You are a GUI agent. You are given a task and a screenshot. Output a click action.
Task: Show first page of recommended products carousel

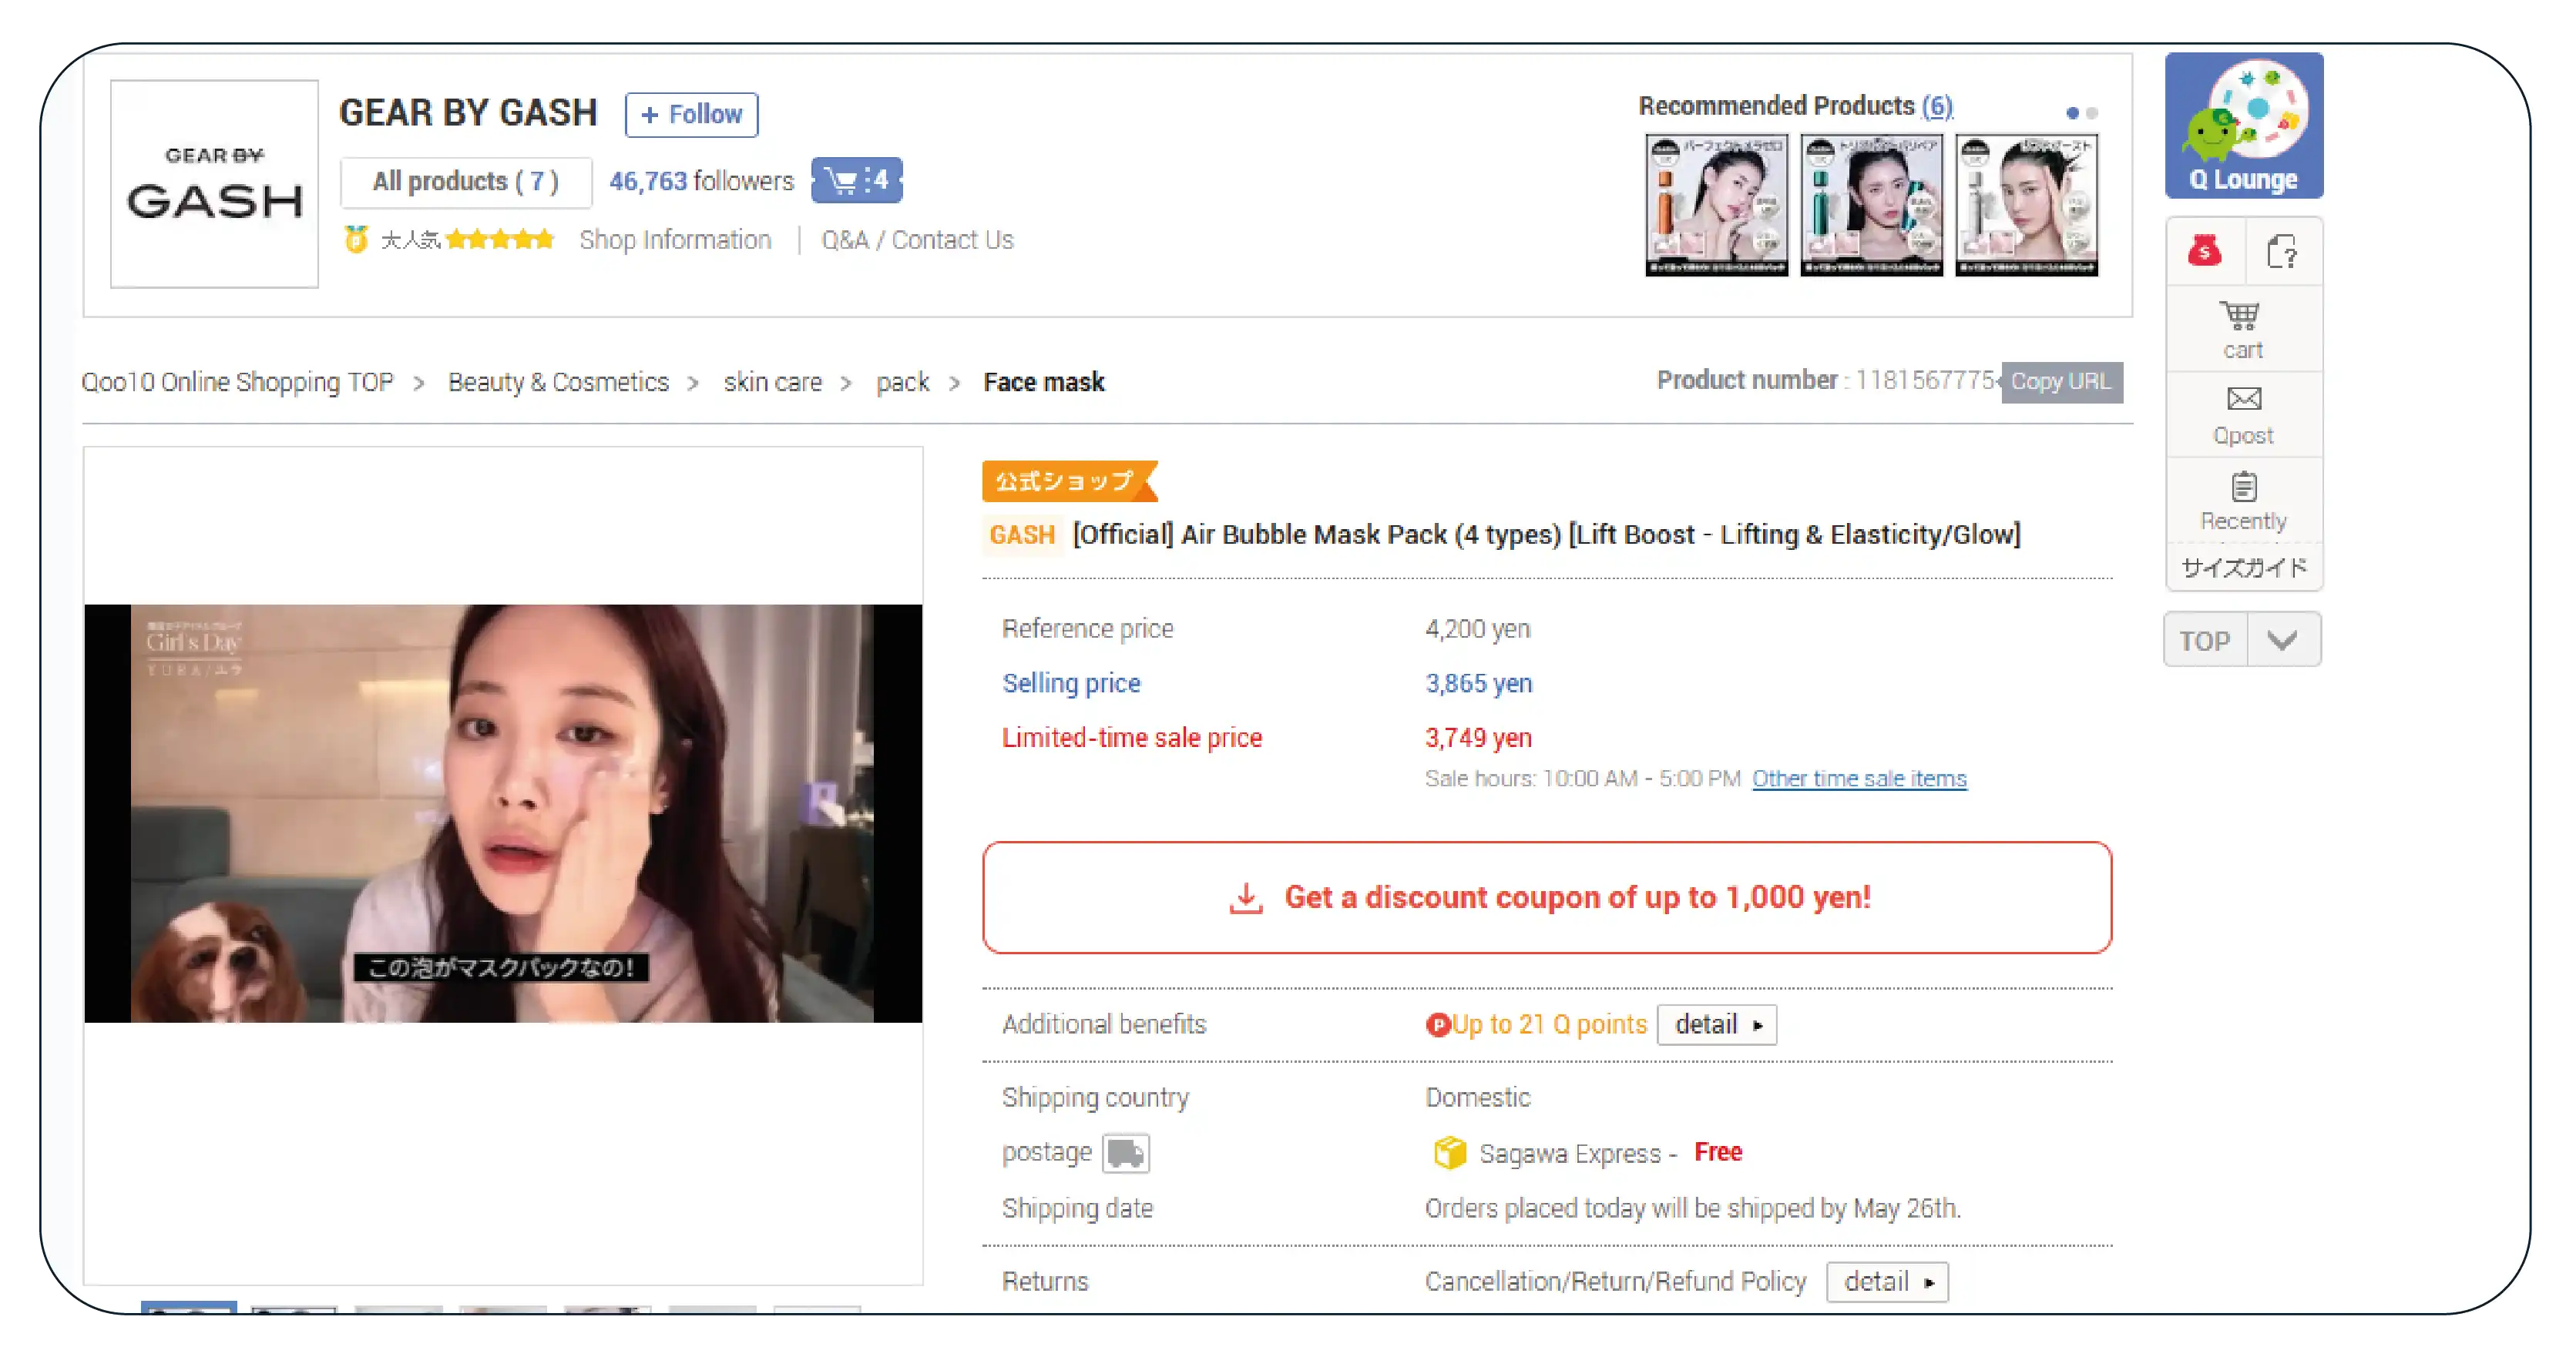(2072, 113)
